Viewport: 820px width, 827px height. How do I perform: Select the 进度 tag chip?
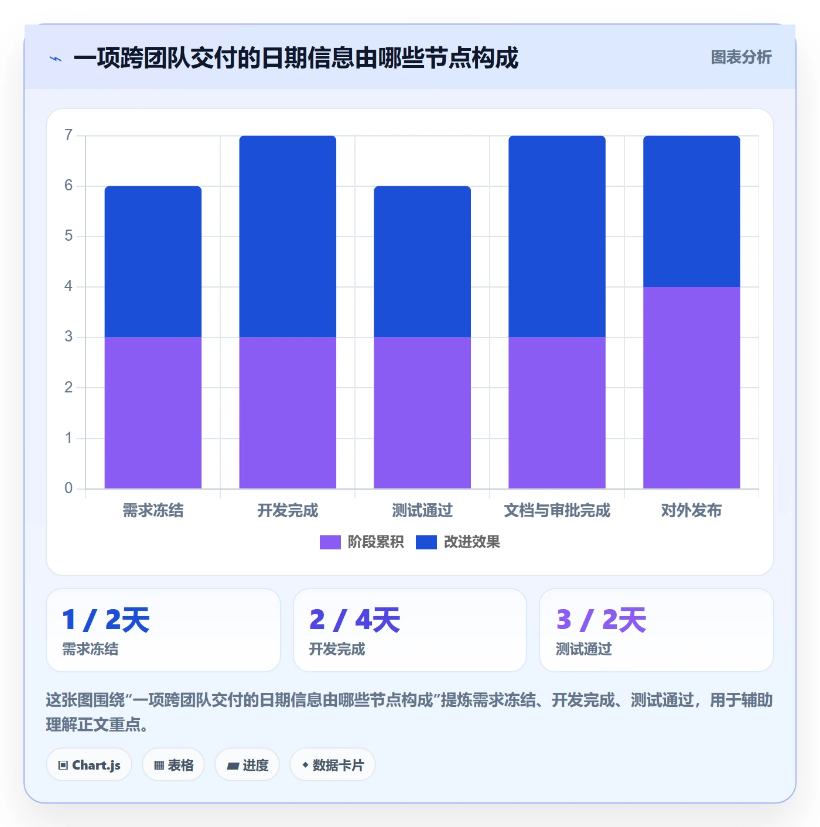click(247, 765)
